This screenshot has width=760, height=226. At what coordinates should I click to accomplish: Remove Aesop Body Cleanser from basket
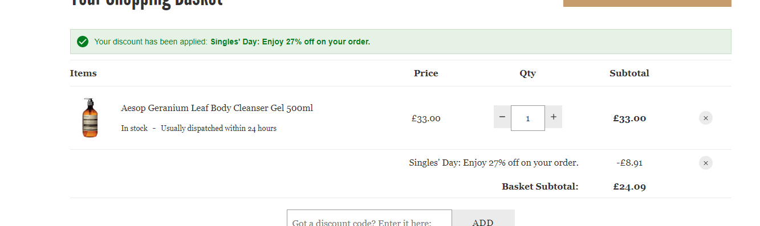tap(706, 118)
